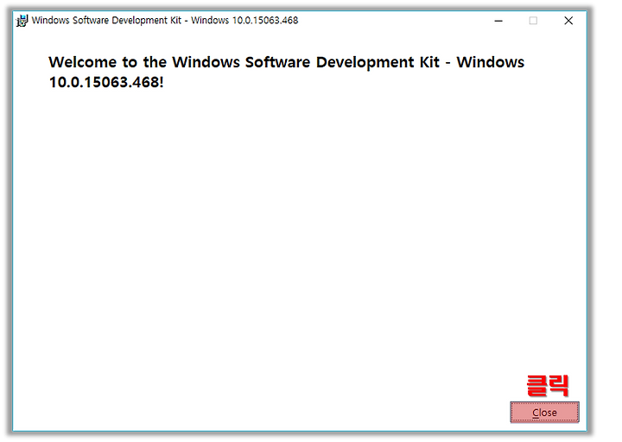Minimize the Windows Software Development Kit window
Image resolution: width=622 pixels, height=442 pixels.
498,21
